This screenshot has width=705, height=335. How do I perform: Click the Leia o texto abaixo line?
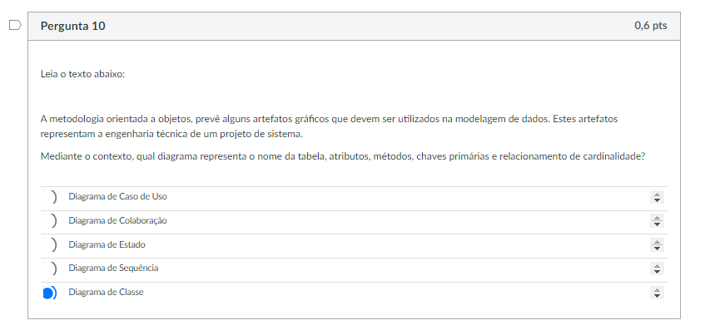82,74
